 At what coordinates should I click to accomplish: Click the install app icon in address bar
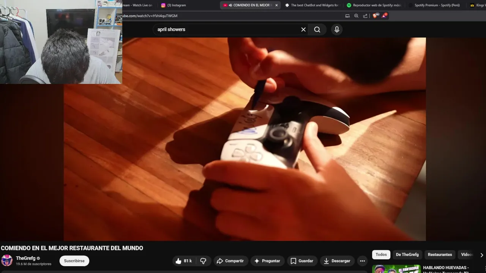coord(347,16)
